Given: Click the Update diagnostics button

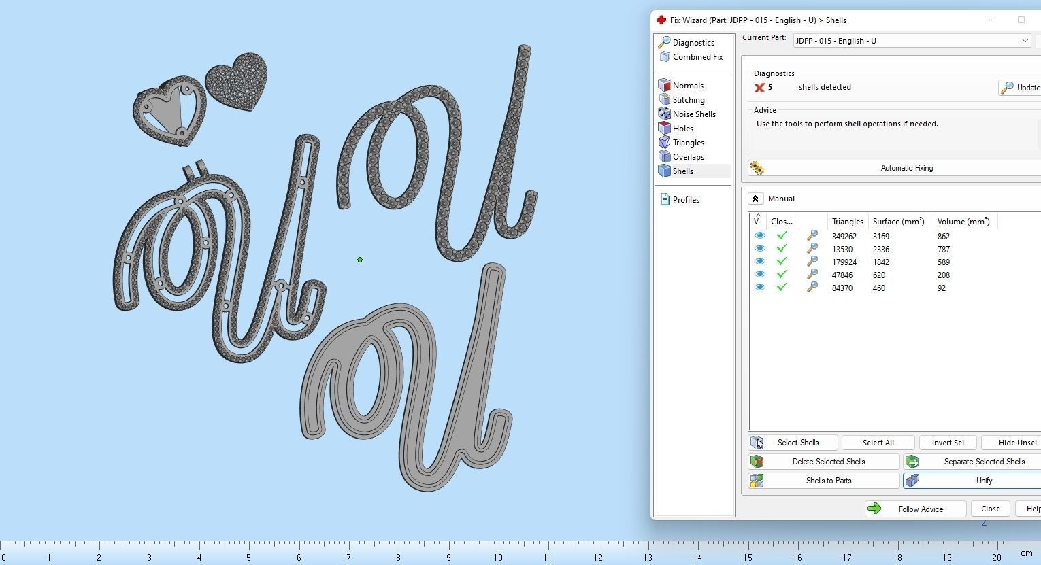Looking at the screenshot, I should (x=1019, y=88).
